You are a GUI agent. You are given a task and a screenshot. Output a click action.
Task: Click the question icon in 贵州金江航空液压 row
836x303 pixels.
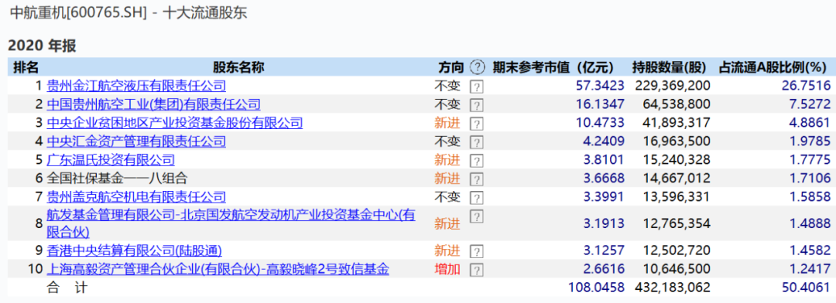click(x=477, y=87)
